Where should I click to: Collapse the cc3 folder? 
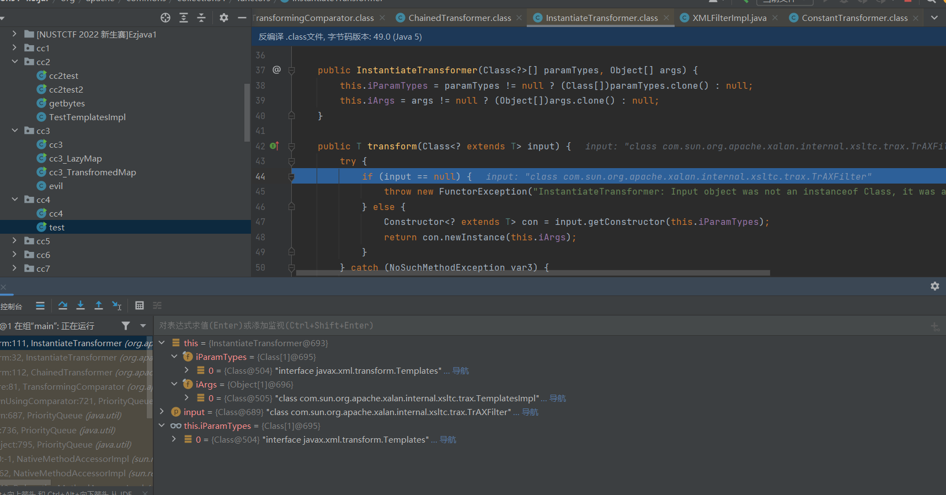[x=15, y=131]
